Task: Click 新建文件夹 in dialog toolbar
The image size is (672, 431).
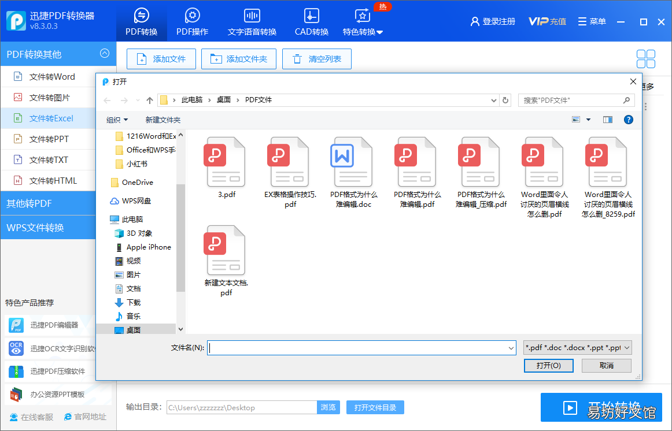Action: (x=163, y=120)
